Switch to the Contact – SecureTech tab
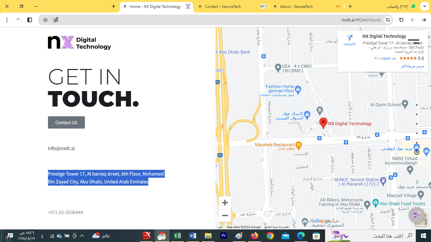Viewport: 431px width, 242px height. pyautogui.click(x=231, y=6)
